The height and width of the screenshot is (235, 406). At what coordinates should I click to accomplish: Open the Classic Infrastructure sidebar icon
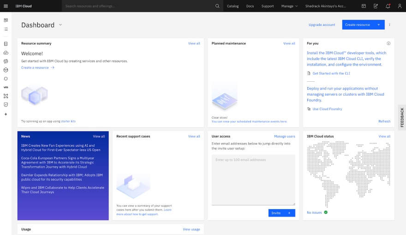point(6,44)
